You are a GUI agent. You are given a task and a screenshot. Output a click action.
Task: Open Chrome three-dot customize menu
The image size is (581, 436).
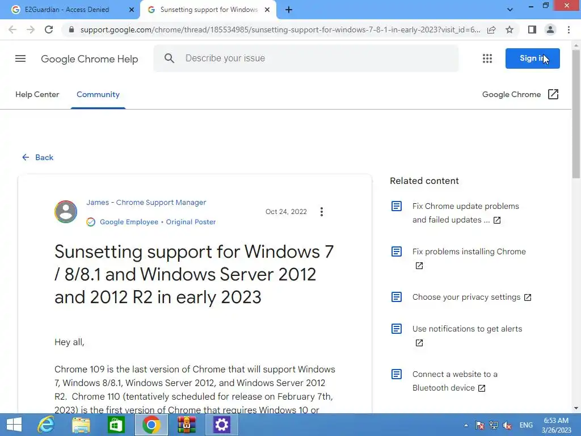coord(569,30)
